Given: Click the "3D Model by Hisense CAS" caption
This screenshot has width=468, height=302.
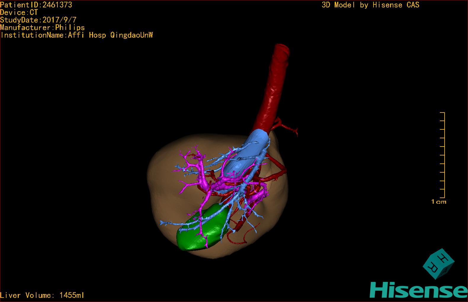Looking at the screenshot, I should (371, 5).
